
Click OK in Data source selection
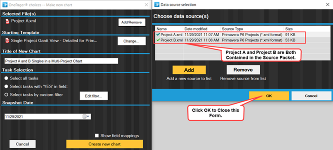click(x=269, y=96)
